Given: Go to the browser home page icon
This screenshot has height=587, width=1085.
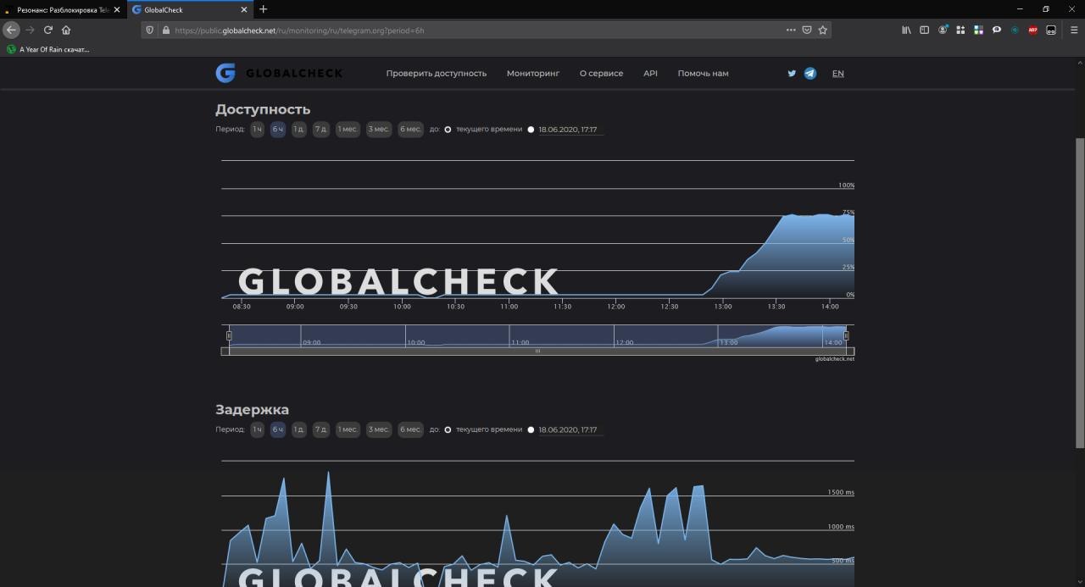Looking at the screenshot, I should [x=66, y=30].
